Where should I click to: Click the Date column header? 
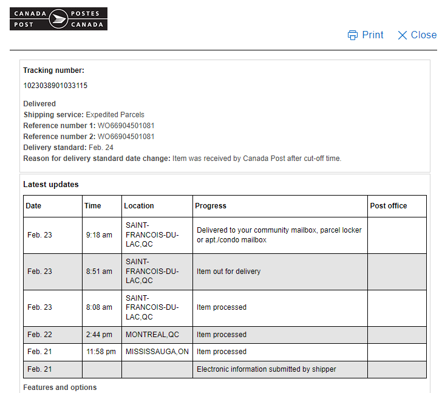click(33, 206)
